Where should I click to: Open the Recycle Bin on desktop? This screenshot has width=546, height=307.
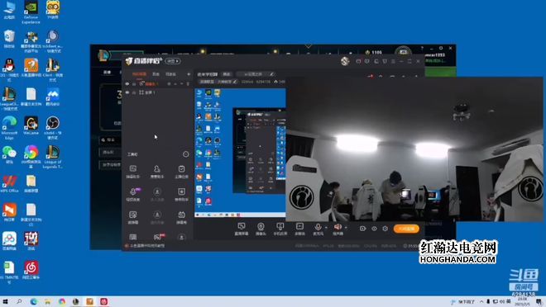[x=9, y=39]
